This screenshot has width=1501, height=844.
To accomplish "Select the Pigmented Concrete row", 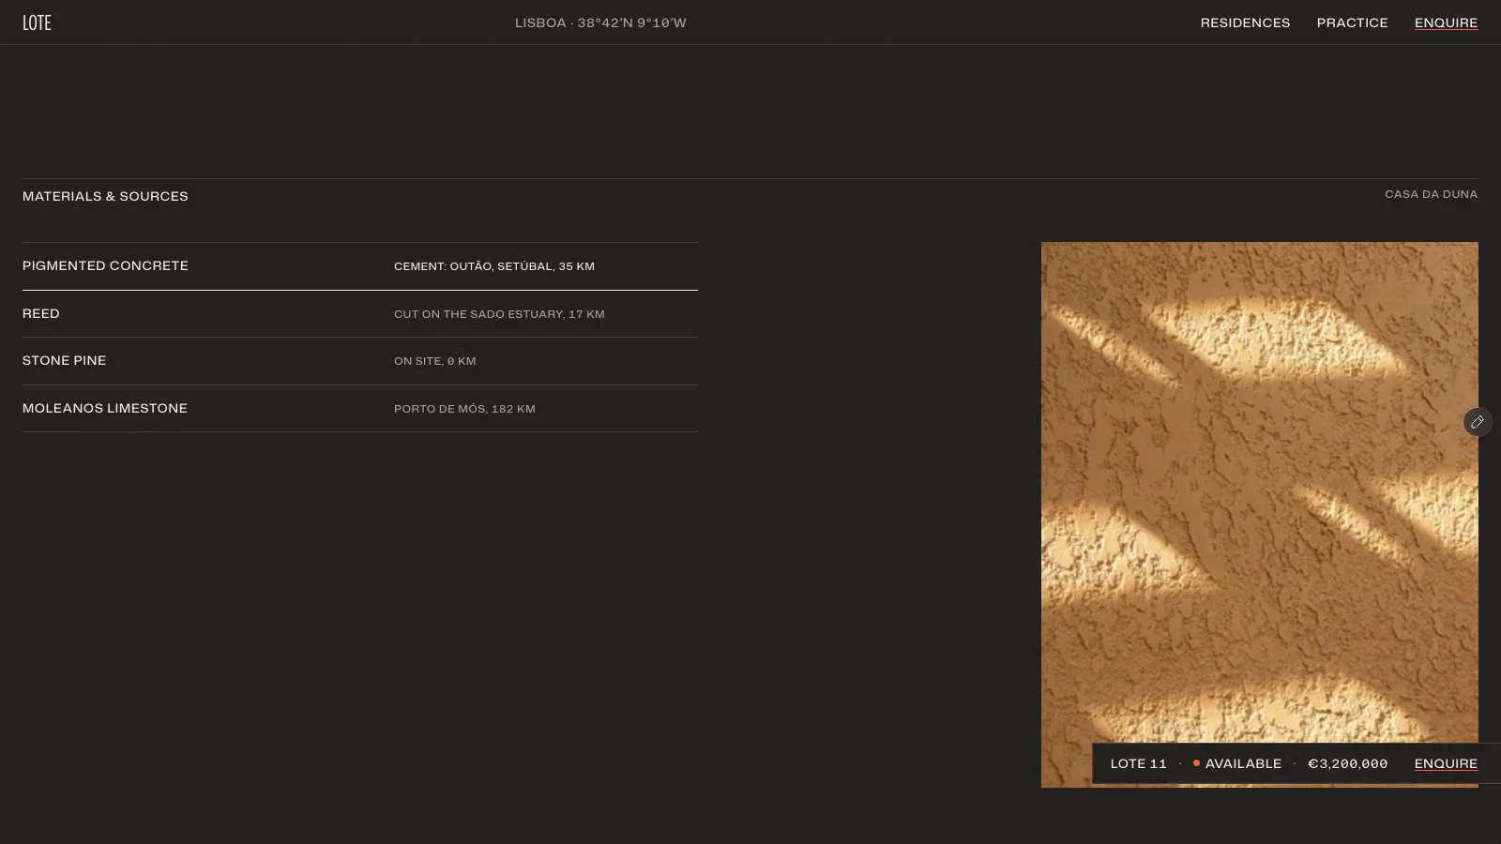I will (x=360, y=266).
